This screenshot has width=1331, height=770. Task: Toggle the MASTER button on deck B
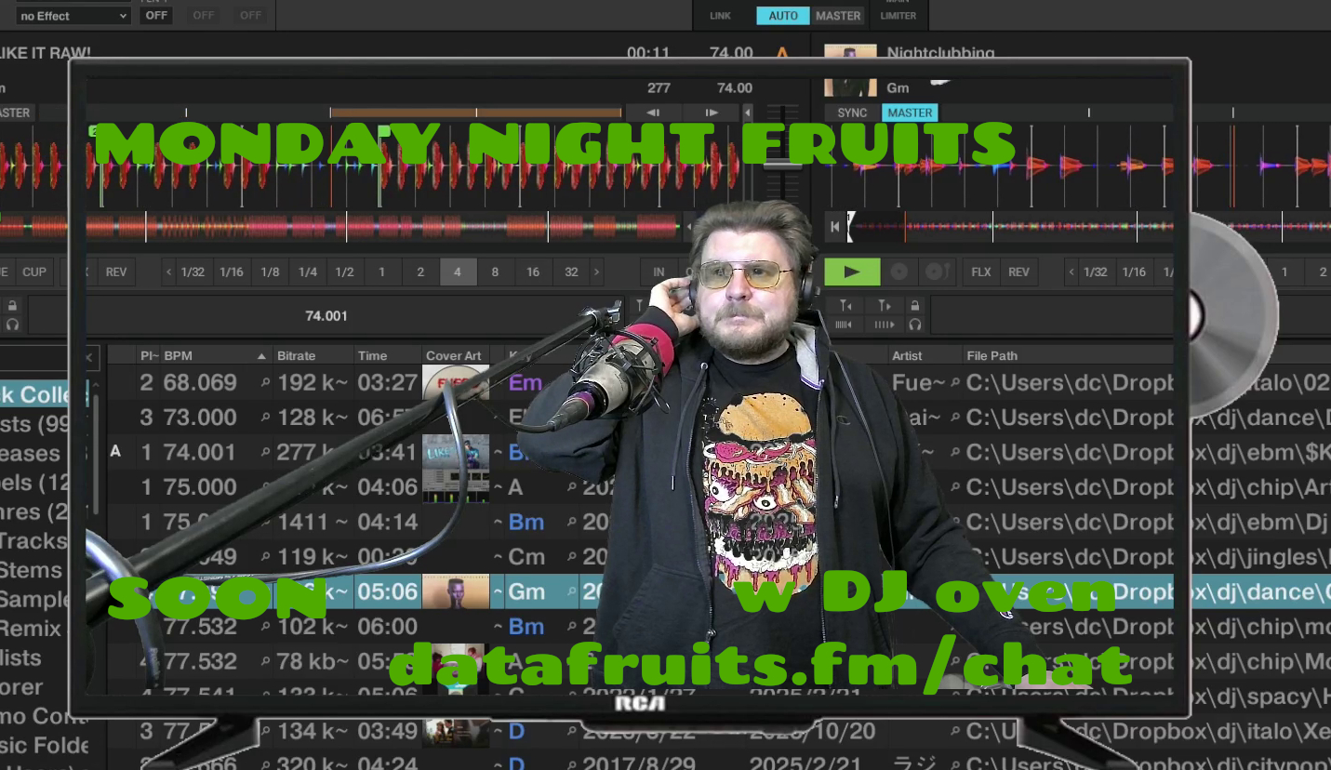coord(909,113)
